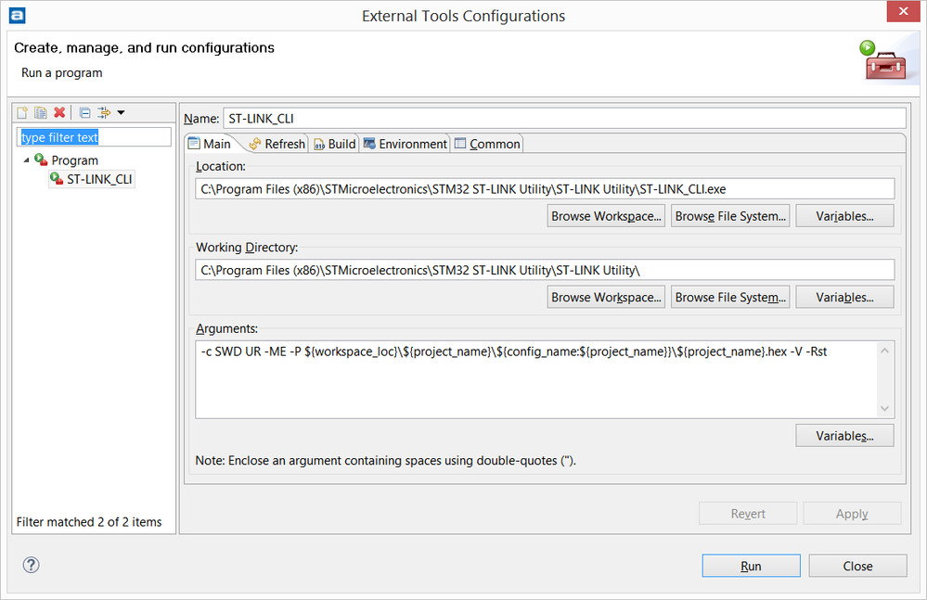
Task: Click Arguments scrollbar up arrow
Action: (x=884, y=351)
